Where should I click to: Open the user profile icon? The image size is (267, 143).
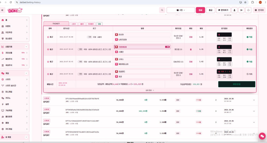[x=234, y=10]
